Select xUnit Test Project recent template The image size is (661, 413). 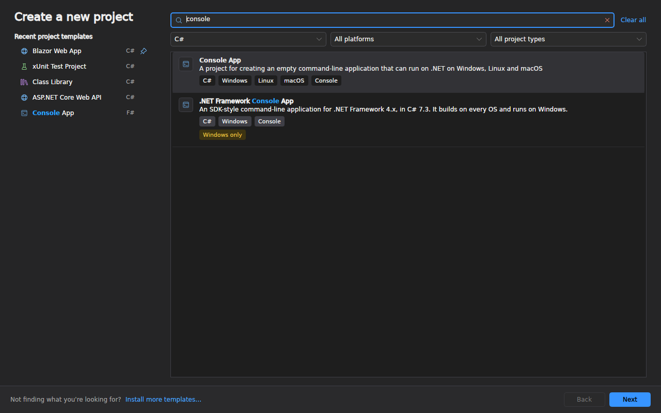pyautogui.click(x=83, y=67)
